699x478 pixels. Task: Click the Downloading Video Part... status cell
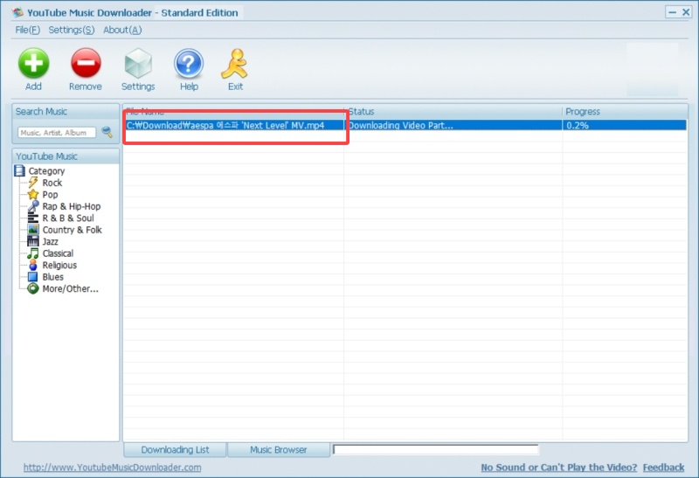tap(453, 125)
